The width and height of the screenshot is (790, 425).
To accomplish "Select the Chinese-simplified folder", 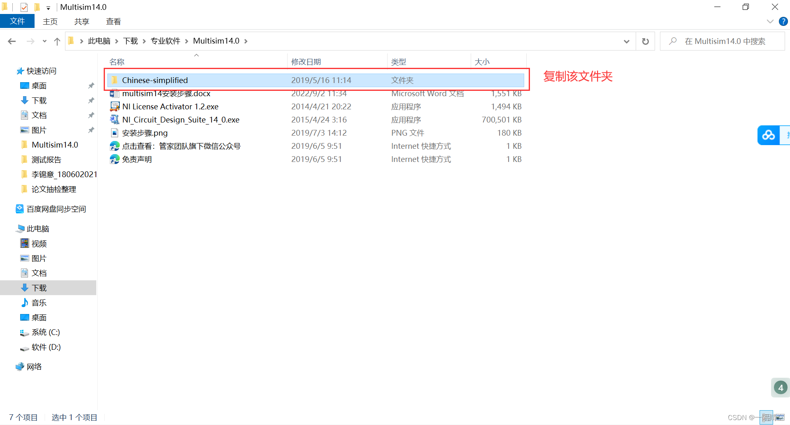I will (316, 80).
